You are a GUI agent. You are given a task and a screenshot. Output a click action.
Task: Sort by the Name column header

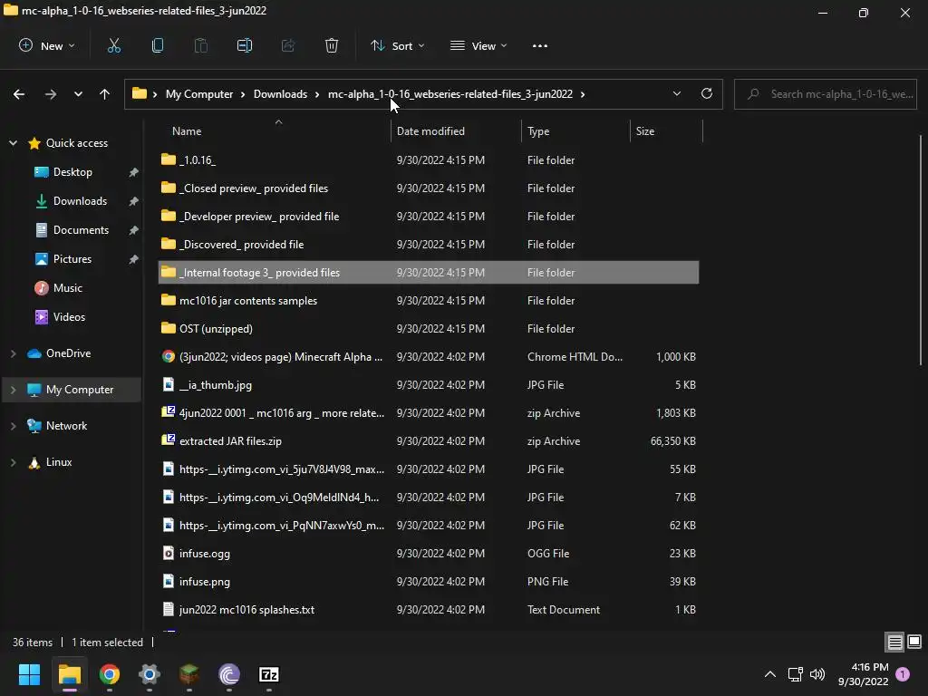tap(274, 130)
